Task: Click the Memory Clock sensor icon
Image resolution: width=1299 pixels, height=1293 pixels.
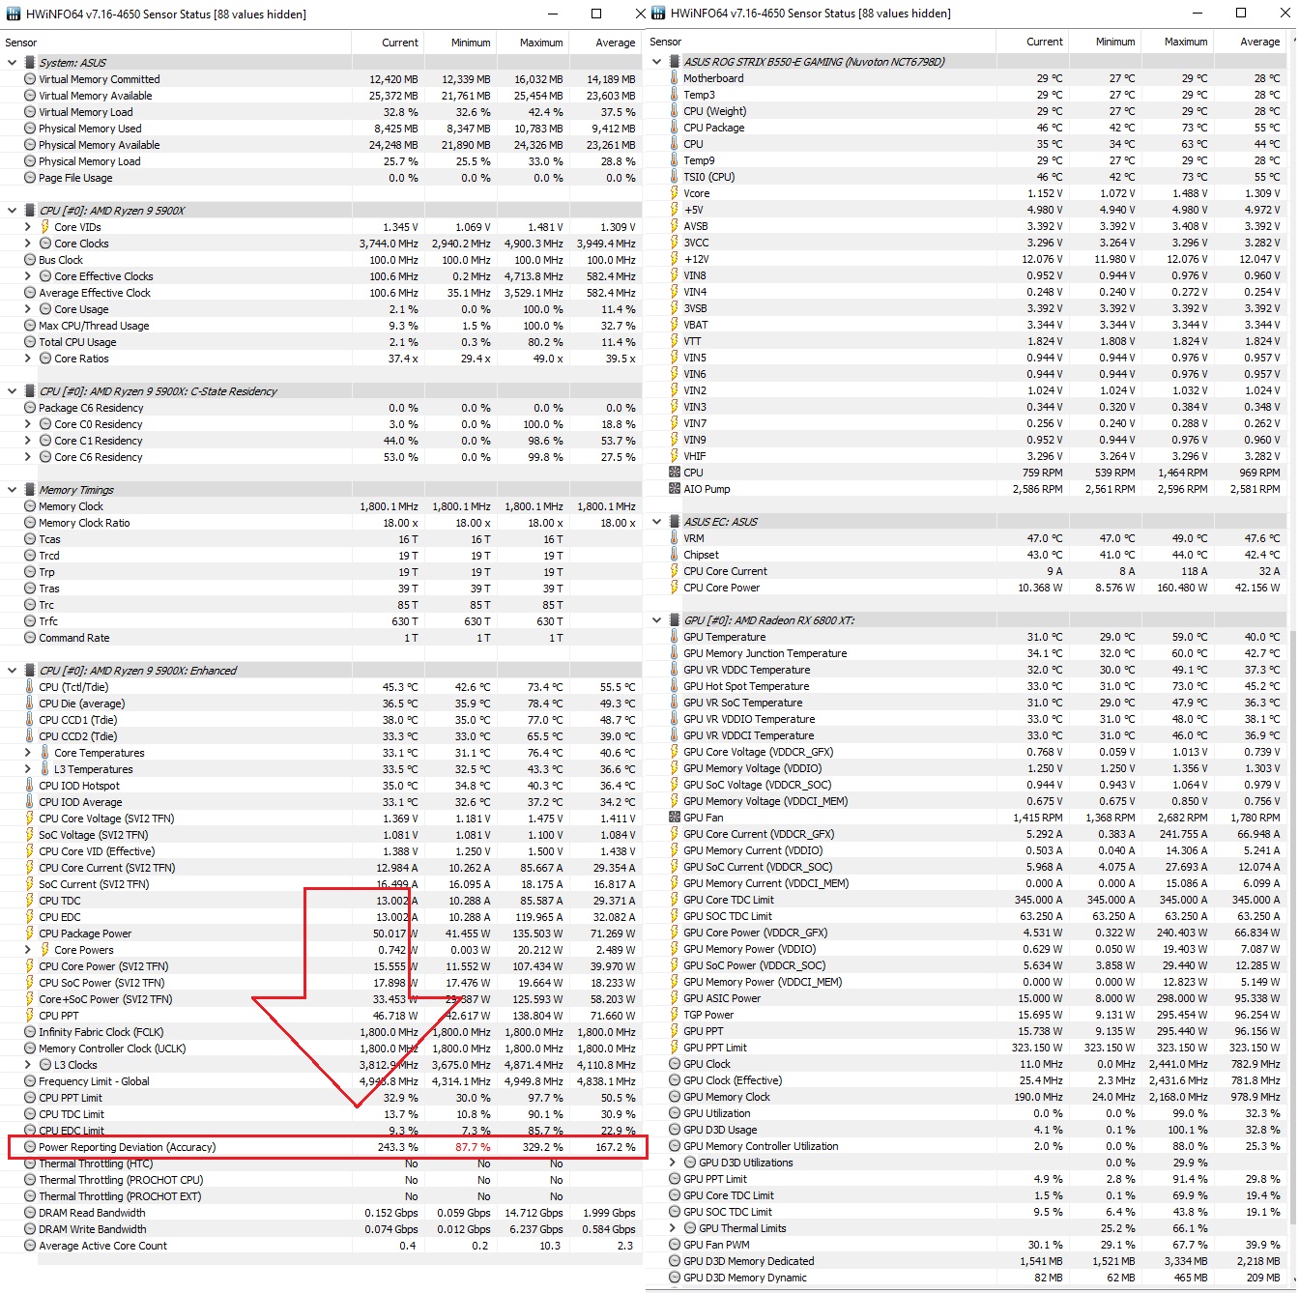Action: coord(30,506)
